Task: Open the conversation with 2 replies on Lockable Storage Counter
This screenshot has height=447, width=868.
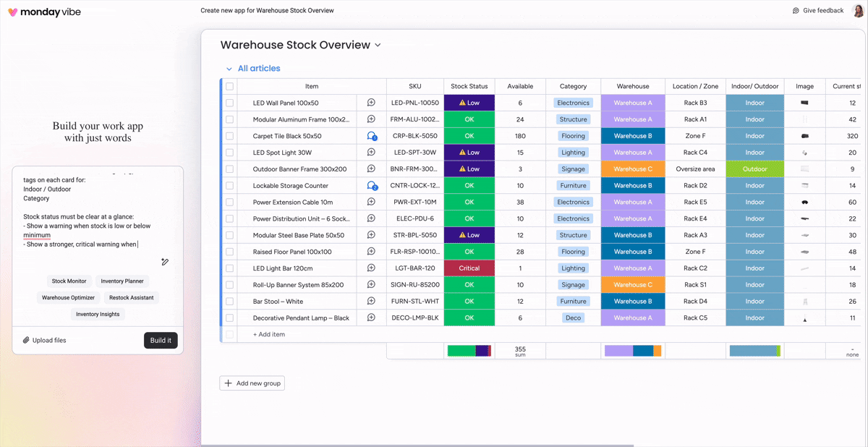Action: (x=372, y=185)
